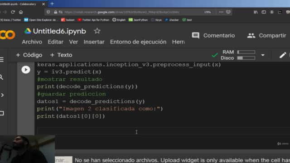Screen dimensions: 290x163
Task: Click the Compartir button label
Action: point(272,35)
